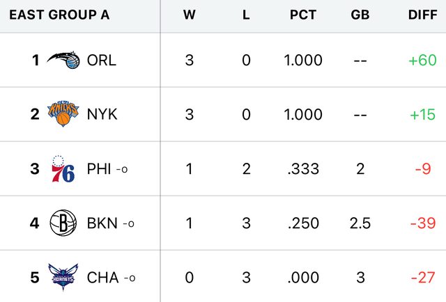Open the CHA team link

tap(102, 278)
